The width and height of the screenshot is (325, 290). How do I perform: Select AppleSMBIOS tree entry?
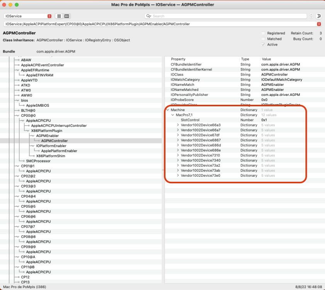pos(37,106)
